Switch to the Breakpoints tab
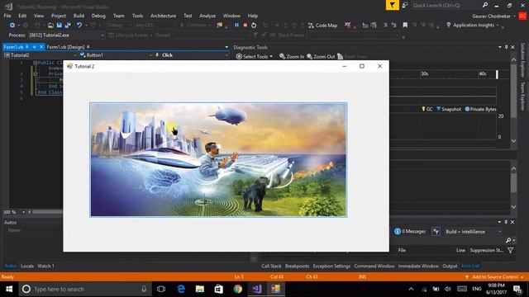Viewport: 529px width, 297px height. click(297, 266)
